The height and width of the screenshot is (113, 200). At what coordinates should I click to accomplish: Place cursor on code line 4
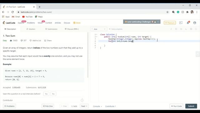pos(149,41)
